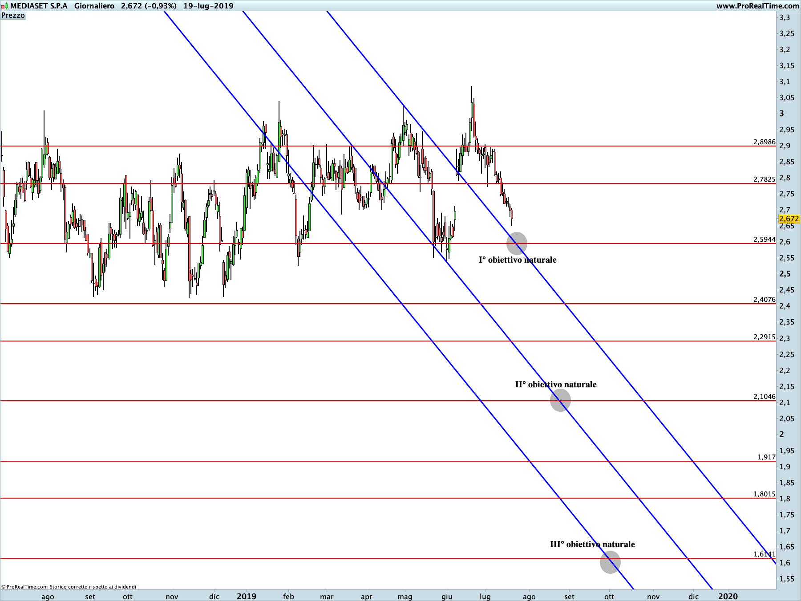Click the 2,2915 level label

[x=764, y=337]
